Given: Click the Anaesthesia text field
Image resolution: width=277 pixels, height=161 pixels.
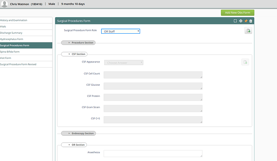Looking at the screenshot, I should pyautogui.click(x=153, y=154).
